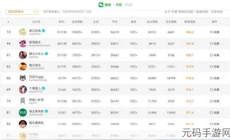This screenshot has width=230, height=140.
Task: Open the 关于"时事"榜单的说明 link
Action: (x=179, y=12)
